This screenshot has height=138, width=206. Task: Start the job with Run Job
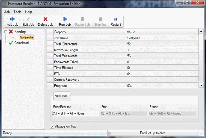(65, 22)
